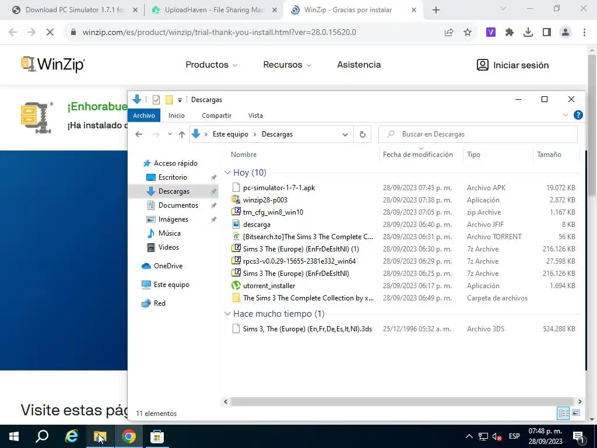Screen dimensions: 597x448
Task: Stop loading the WinZip page
Action: pos(50,33)
